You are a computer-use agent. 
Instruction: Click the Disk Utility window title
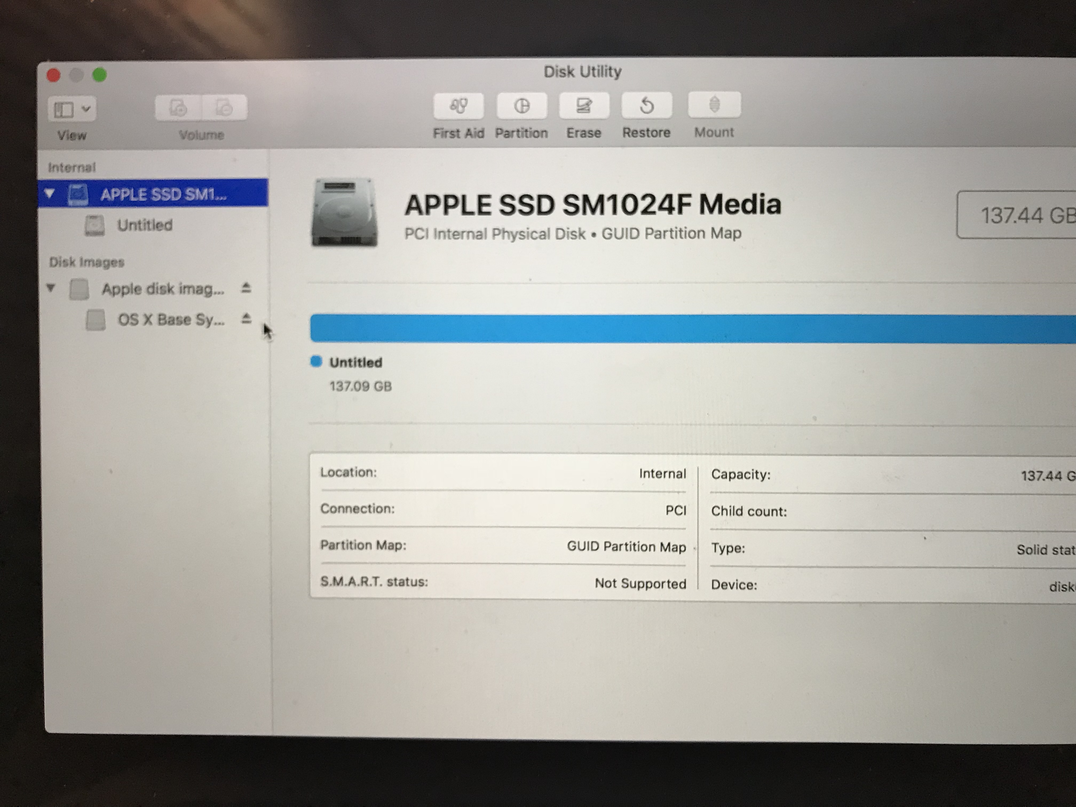pos(583,72)
